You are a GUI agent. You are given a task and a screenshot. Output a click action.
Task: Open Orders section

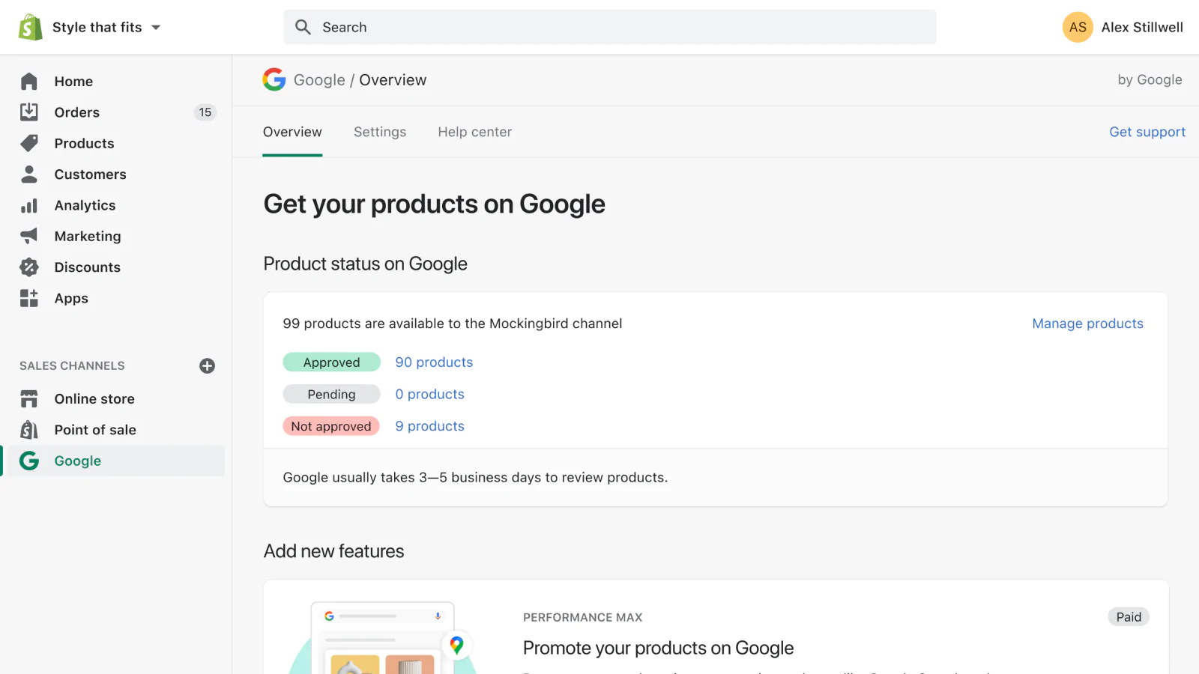[76, 112]
